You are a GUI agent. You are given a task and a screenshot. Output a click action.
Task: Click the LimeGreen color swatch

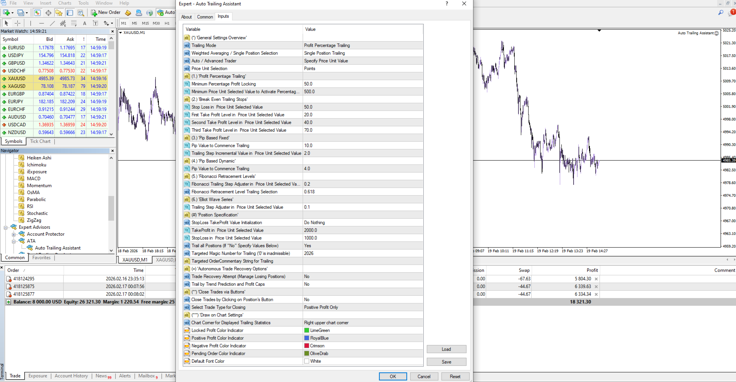tap(307, 330)
